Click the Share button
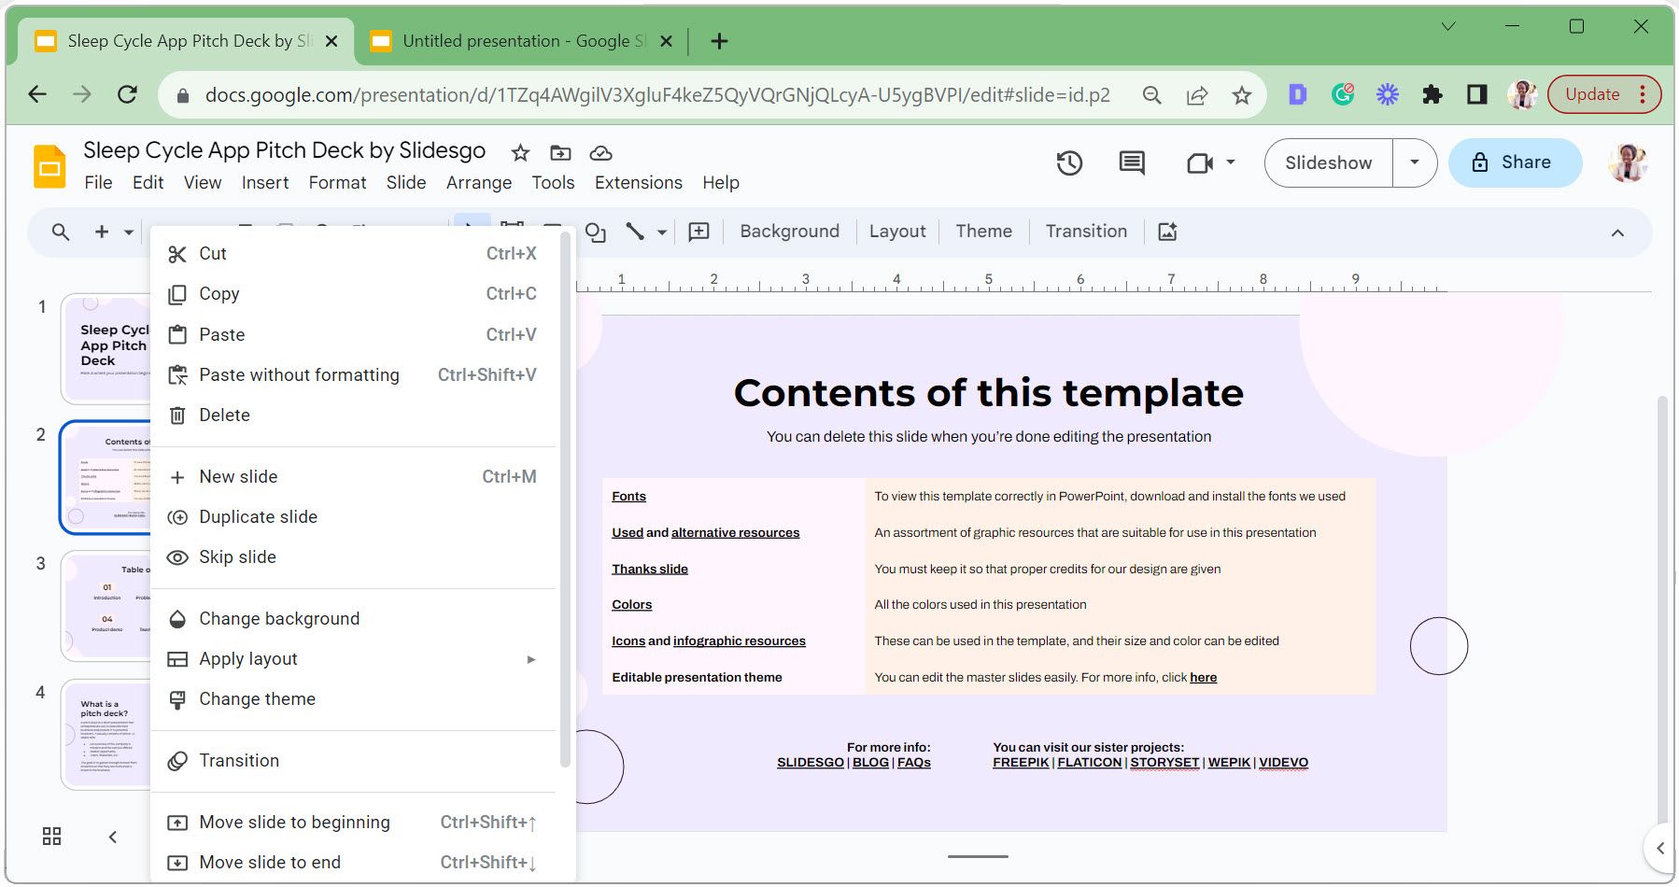The image size is (1679, 887). point(1515,162)
